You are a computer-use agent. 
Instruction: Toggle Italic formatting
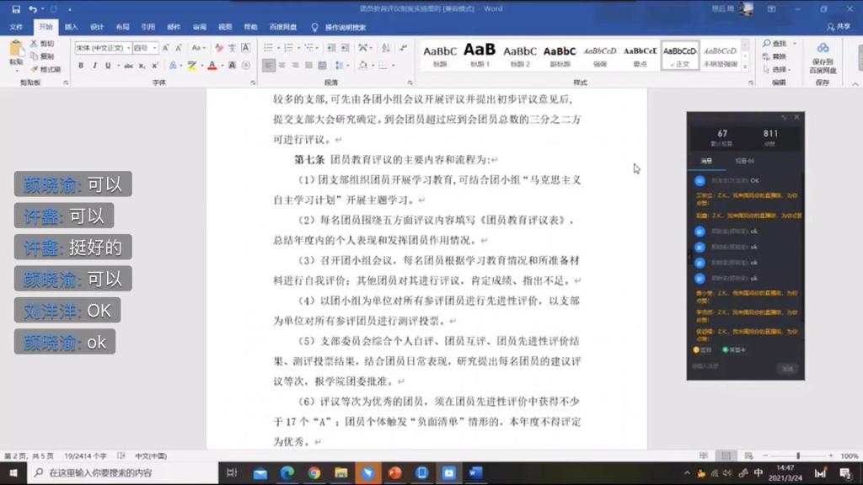[x=94, y=66]
